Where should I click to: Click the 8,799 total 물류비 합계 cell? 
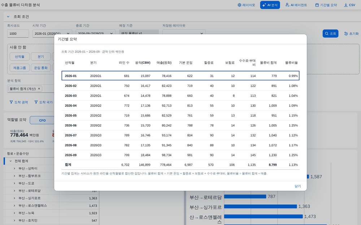click(273, 165)
